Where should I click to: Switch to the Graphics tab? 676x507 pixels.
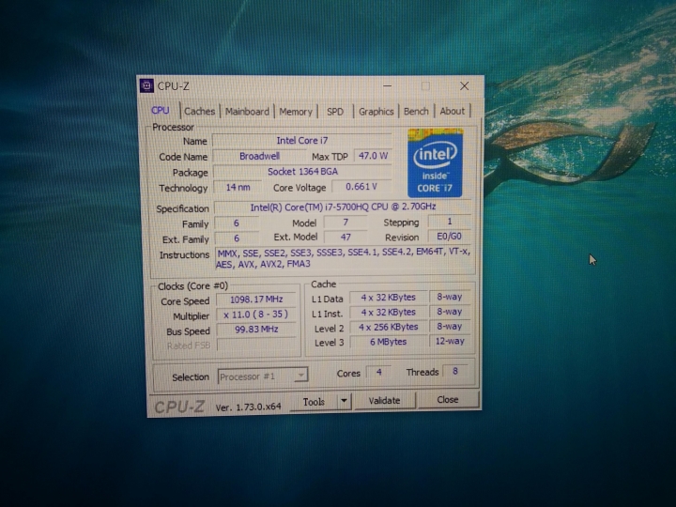tap(376, 112)
